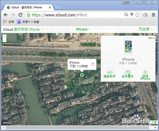The width and height of the screenshot is (159, 131).
Task: Expand the 查找我的 iPhone app switcher dropdown
Action: (43, 29)
